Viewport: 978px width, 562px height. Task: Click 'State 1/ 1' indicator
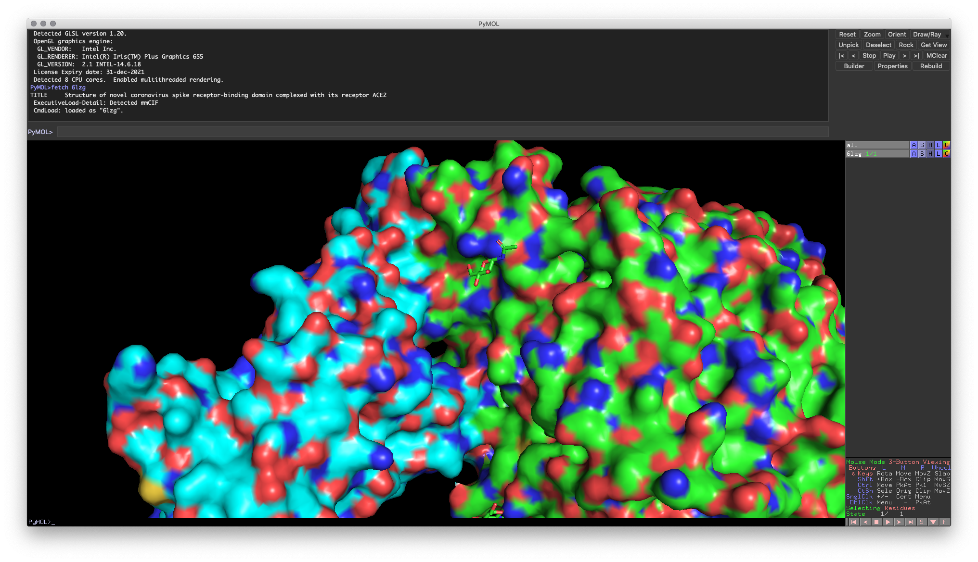point(875,514)
